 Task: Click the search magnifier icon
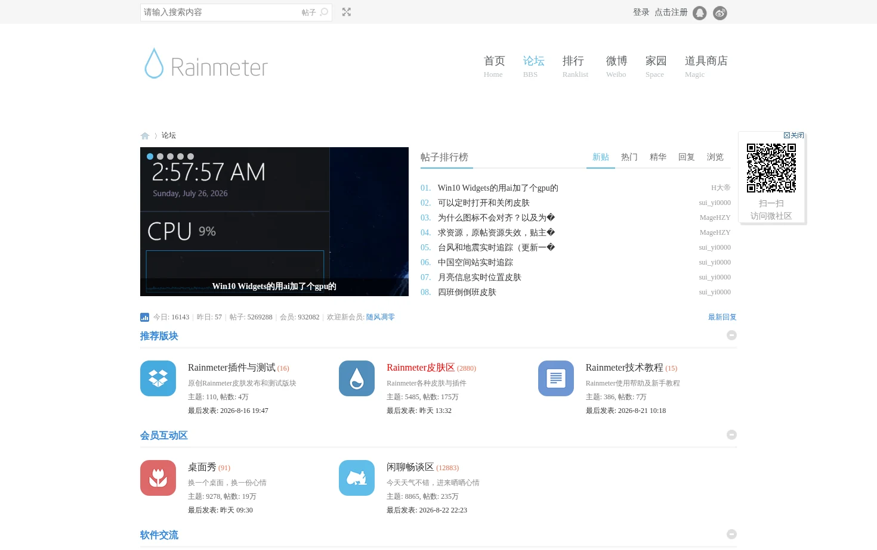324,12
